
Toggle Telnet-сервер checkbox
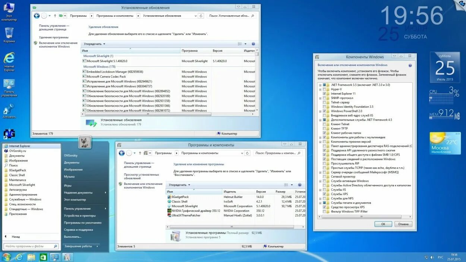(324, 102)
